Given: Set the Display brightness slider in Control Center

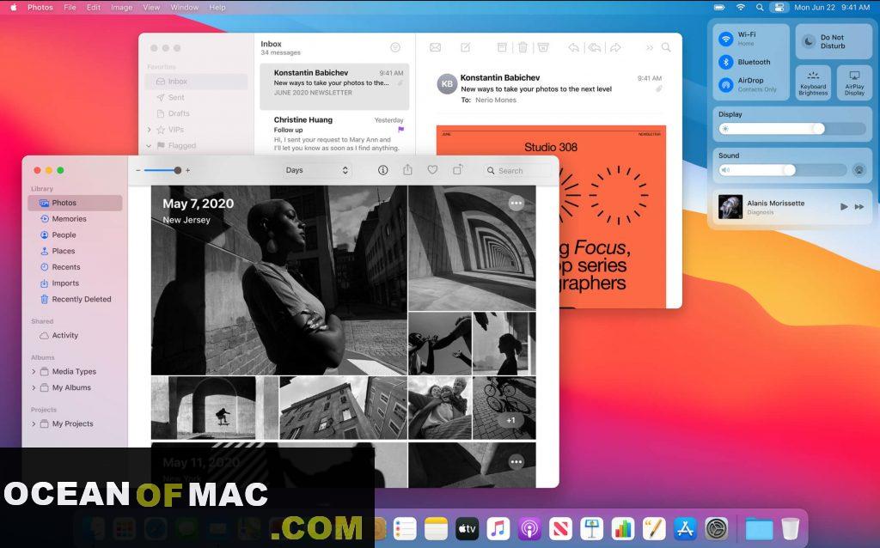Looking at the screenshot, I should coord(791,129).
